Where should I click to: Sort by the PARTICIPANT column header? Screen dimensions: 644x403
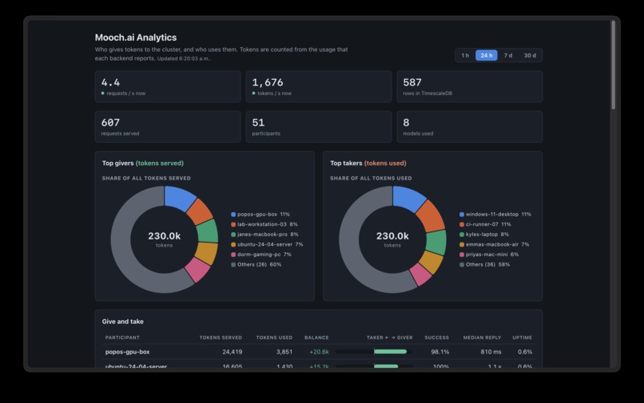tap(122, 338)
